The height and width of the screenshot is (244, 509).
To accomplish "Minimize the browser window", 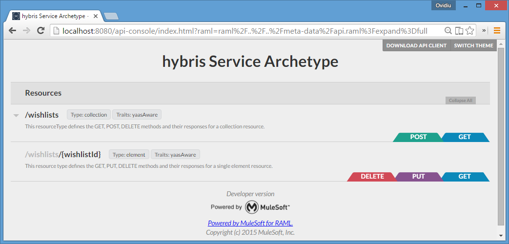I will pos(466,5).
